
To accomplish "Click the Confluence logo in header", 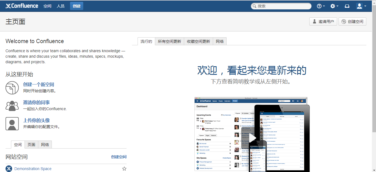I will (22, 6).
